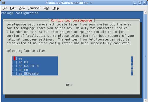Open the Tabs menu

click(x=46, y=8)
